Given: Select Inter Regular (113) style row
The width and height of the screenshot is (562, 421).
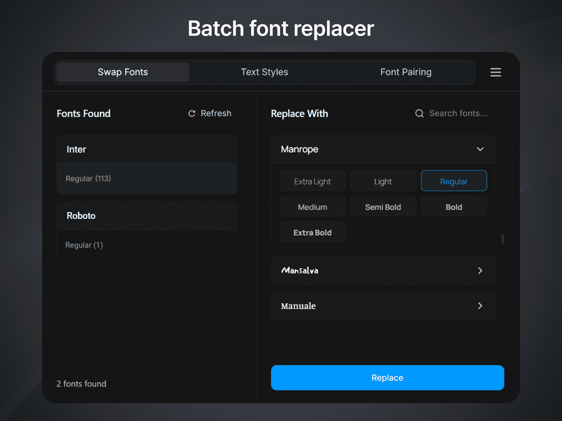Looking at the screenshot, I should coord(147,179).
